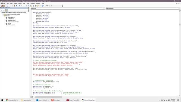Click the 'Public Const SWP_SHOWWINDOW' line
Viewport: 181px width, 102px height.
click(x=46, y=82)
